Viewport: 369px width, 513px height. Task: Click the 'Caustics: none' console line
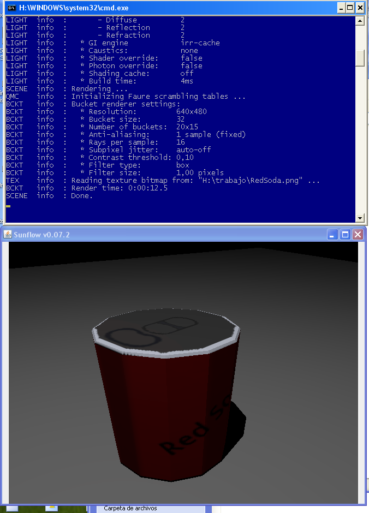pyautogui.click(x=102, y=51)
